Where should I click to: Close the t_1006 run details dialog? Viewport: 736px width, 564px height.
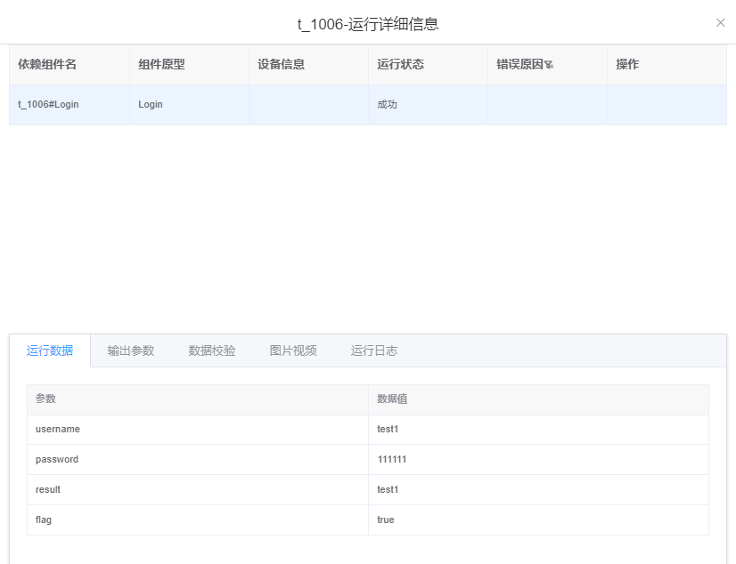pos(720,23)
